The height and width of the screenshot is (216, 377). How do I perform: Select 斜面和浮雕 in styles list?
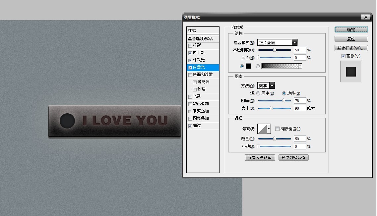(x=203, y=75)
